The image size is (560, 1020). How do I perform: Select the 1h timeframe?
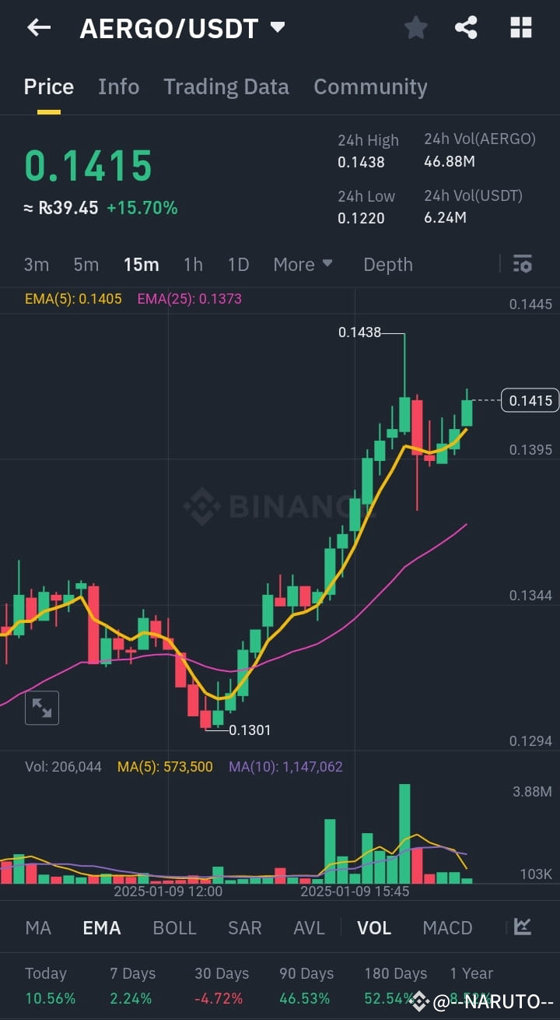click(x=193, y=264)
